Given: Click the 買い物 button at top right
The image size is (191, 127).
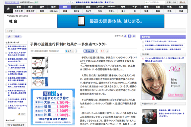Looking at the screenshot, I should [x=183, y=2].
